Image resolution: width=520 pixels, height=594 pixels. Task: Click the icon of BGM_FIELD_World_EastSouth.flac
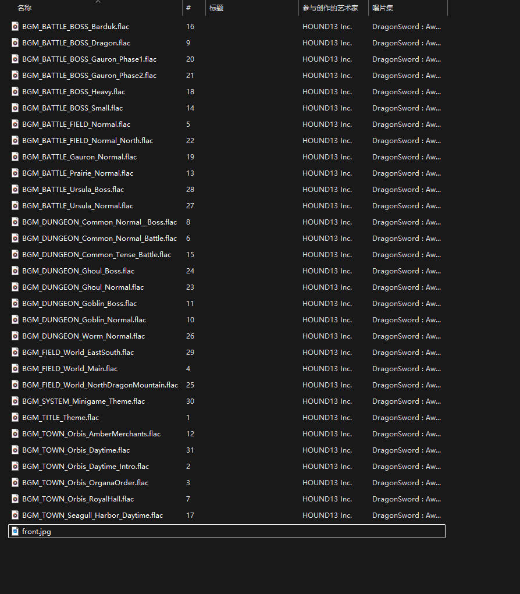click(x=15, y=353)
